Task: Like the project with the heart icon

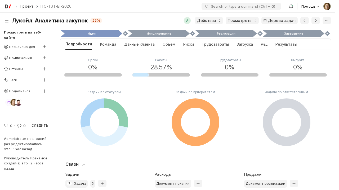Action: pos(6,126)
